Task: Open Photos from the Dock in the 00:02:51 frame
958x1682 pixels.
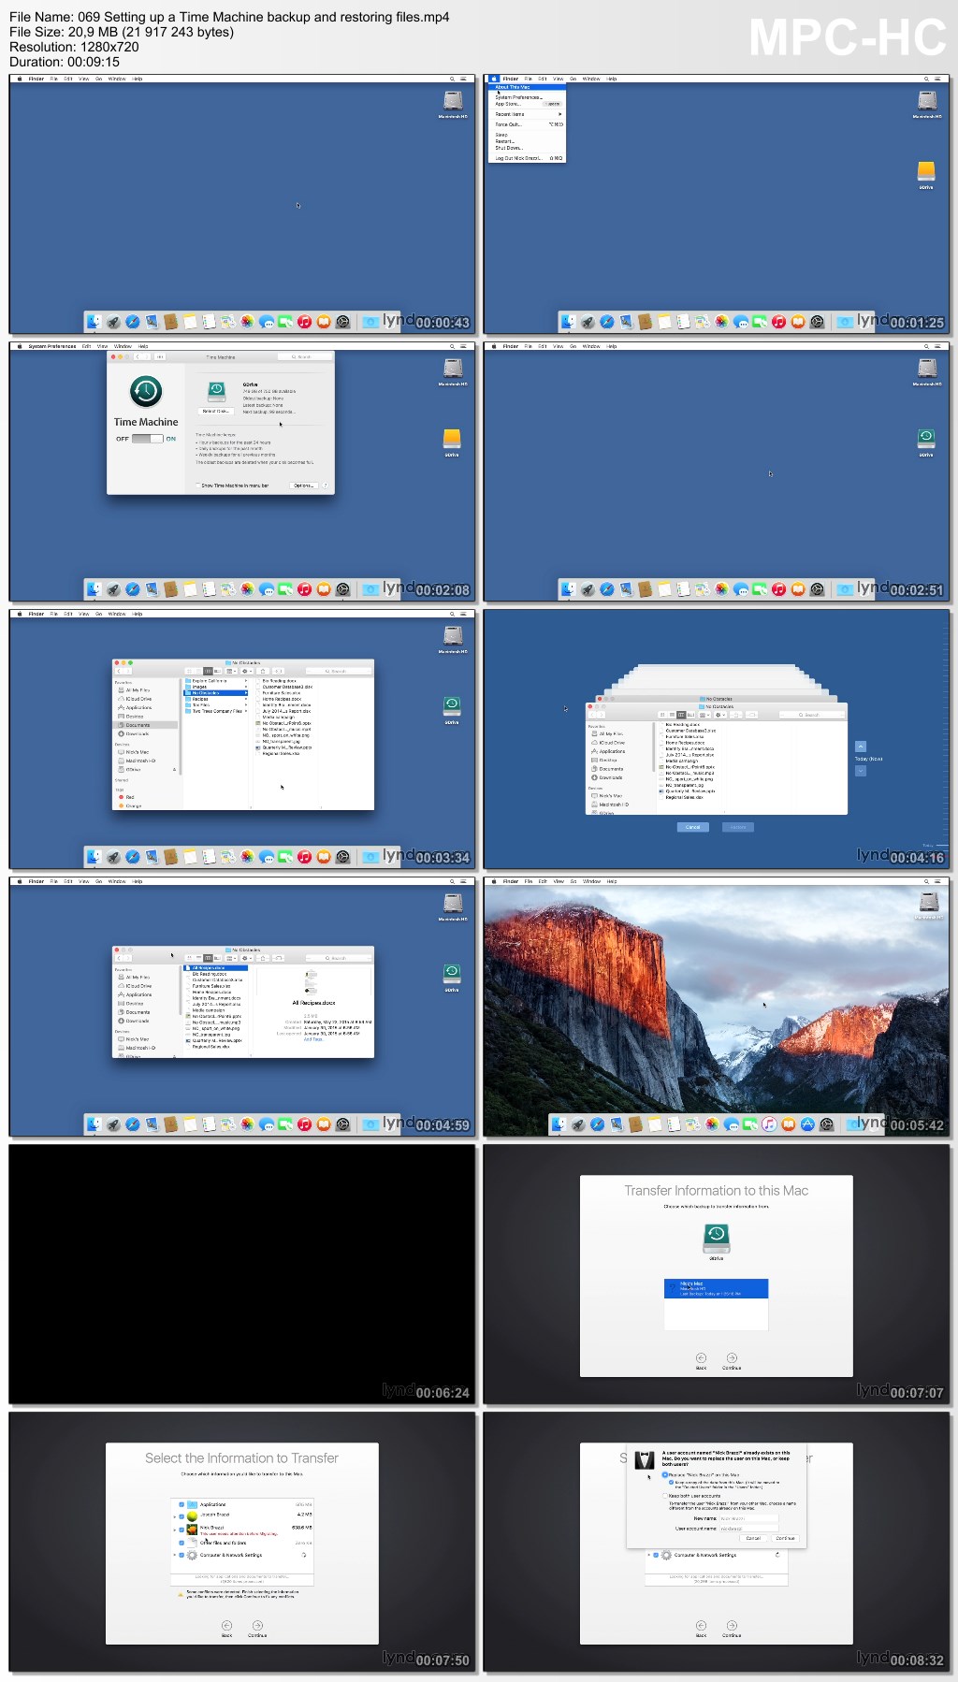Action: pos(721,589)
